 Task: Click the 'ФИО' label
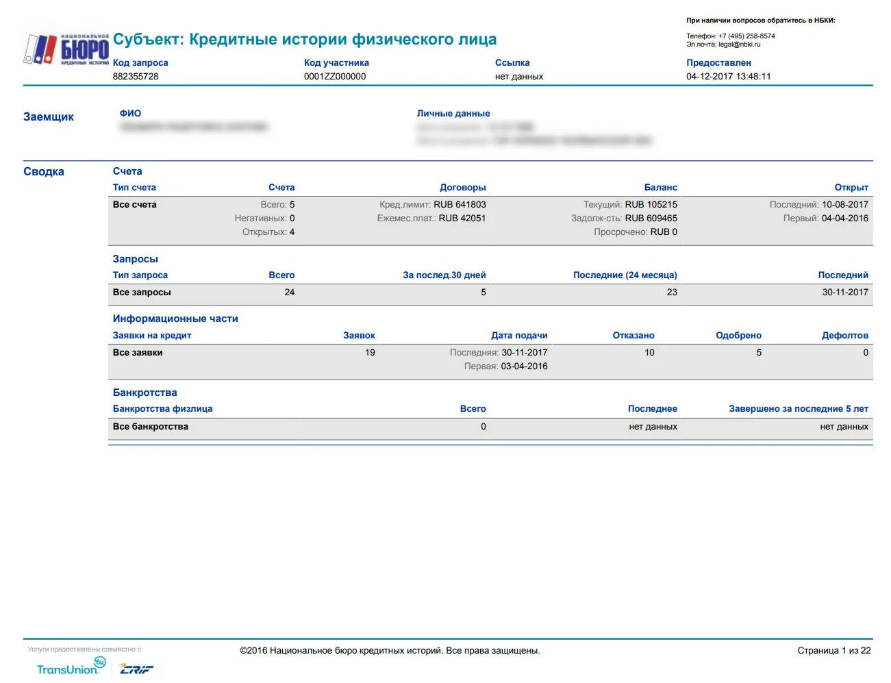(130, 113)
